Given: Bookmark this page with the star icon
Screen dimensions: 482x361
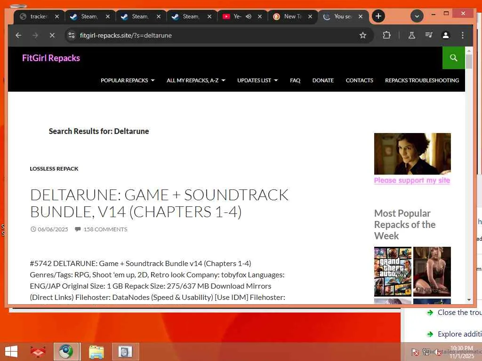Looking at the screenshot, I should (x=363, y=35).
